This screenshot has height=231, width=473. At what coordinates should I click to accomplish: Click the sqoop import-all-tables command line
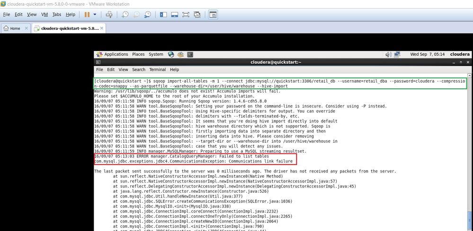[x=280, y=84]
